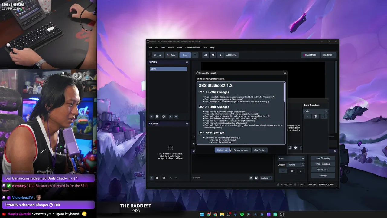Move scene up in Scenes panel
387x218 pixels.
171,117
